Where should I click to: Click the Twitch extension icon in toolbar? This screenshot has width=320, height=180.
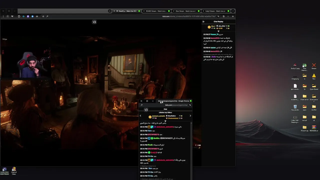point(28,16)
